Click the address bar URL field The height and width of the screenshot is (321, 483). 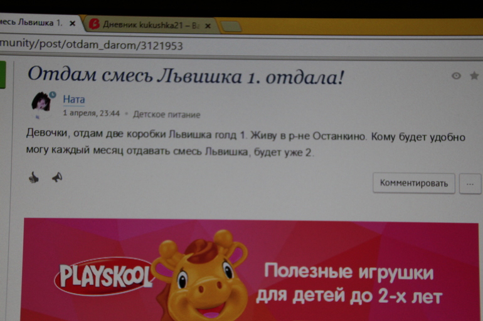[188, 46]
